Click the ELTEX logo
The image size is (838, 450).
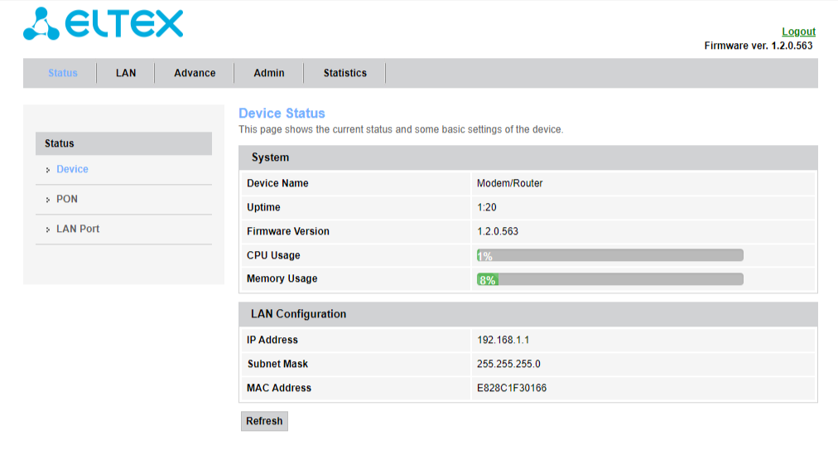coord(104,24)
